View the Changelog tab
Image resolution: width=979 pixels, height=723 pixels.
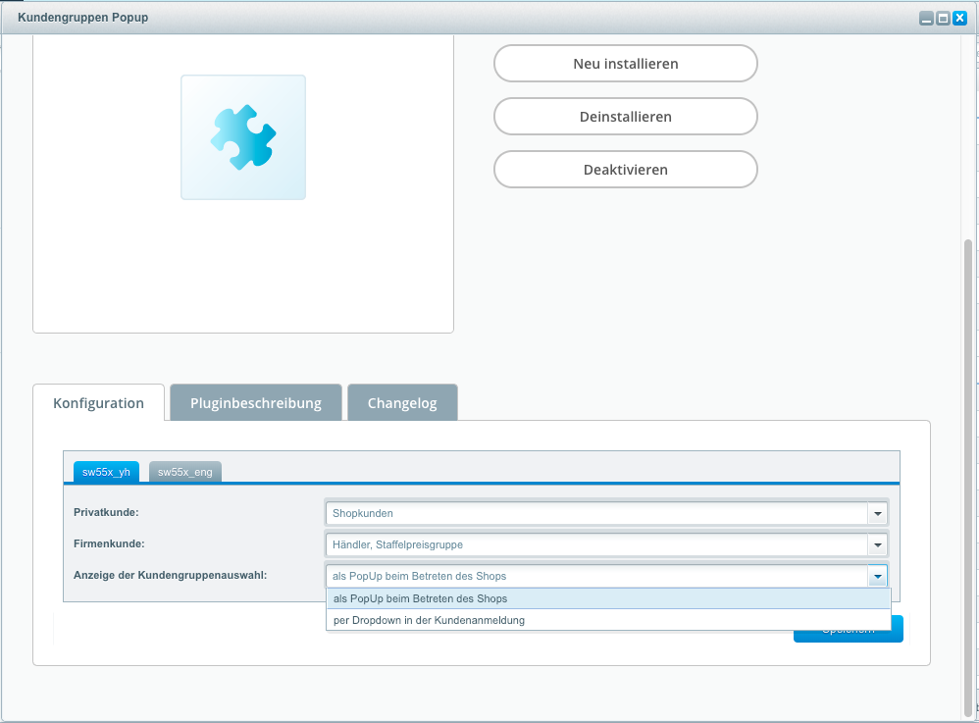pos(402,403)
